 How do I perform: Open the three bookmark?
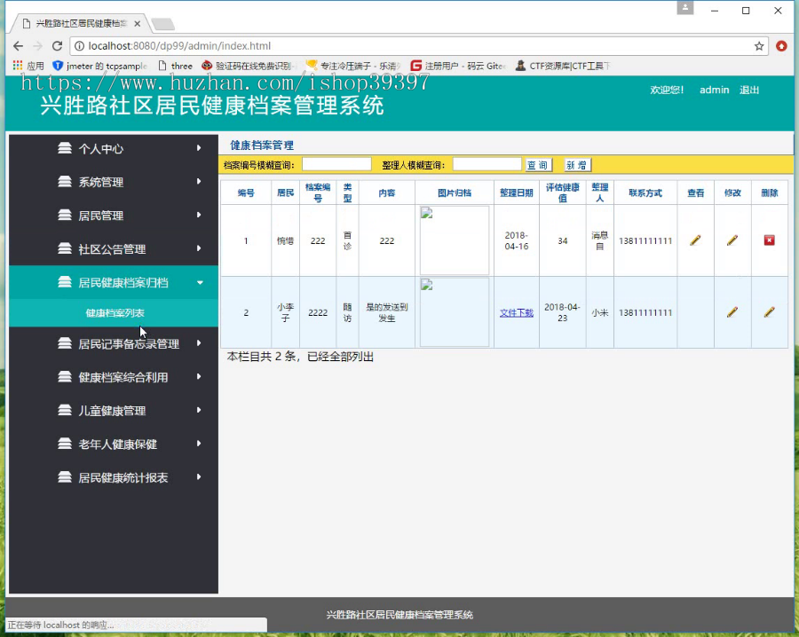pyautogui.click(x=175, y=66)
